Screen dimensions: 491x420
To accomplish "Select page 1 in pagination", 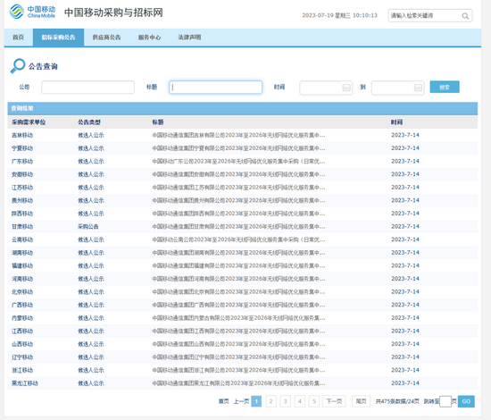I will point(256,401).
